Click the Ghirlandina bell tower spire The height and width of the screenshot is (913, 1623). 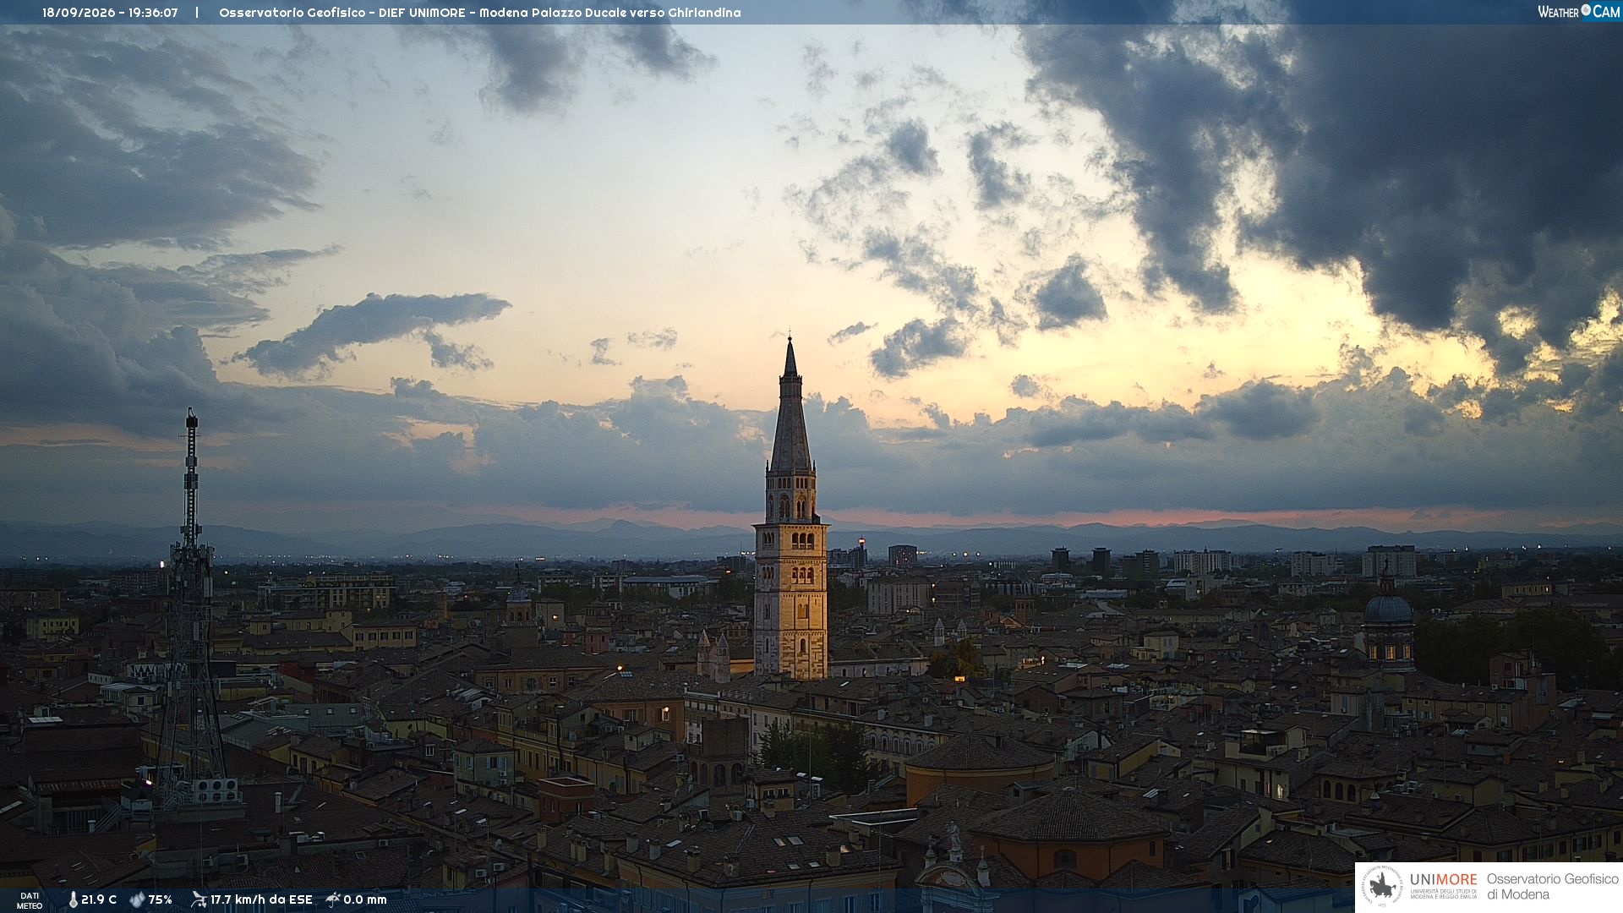790,406
